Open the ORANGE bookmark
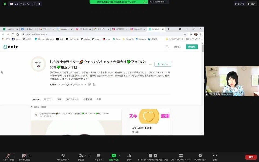259x162 pixels. click(x=128, y=39)
